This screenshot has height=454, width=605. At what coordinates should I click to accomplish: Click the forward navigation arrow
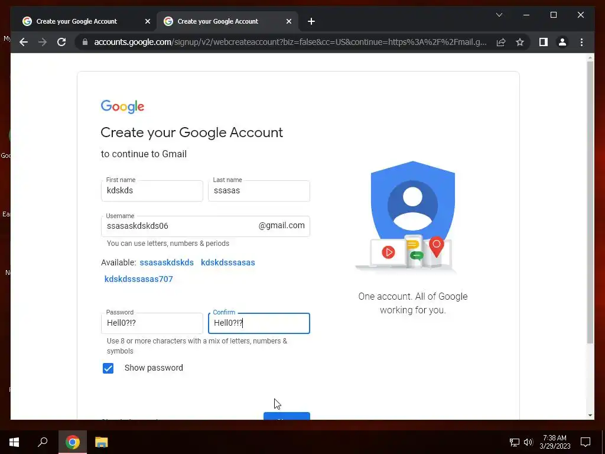coord(43,42)
